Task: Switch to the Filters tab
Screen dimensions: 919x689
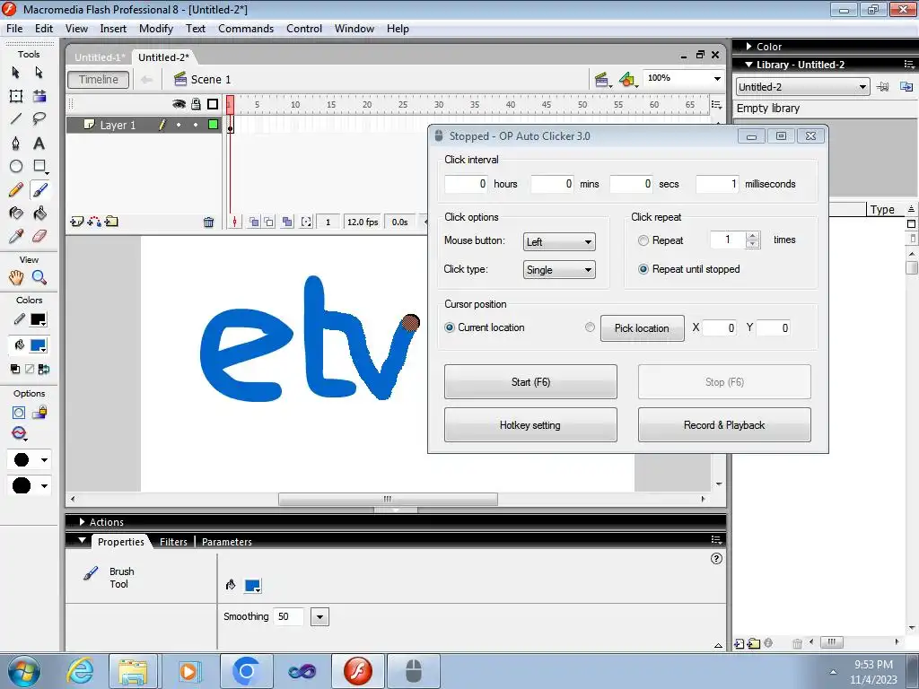Action: point(173,541)
